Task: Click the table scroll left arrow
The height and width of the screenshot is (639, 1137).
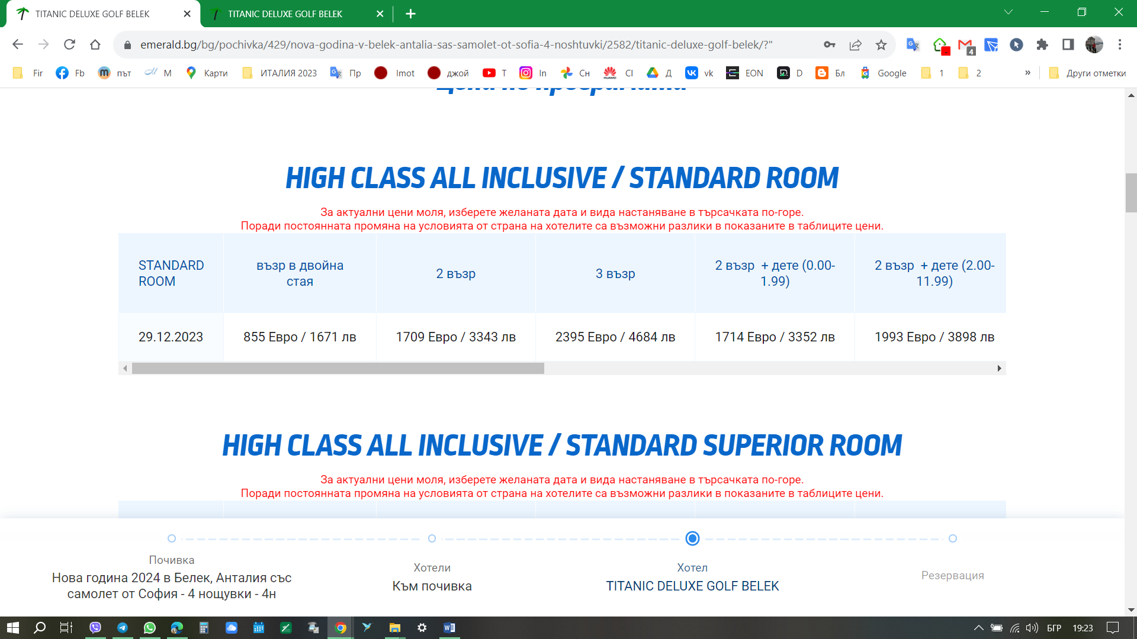Action: point(125,368)
